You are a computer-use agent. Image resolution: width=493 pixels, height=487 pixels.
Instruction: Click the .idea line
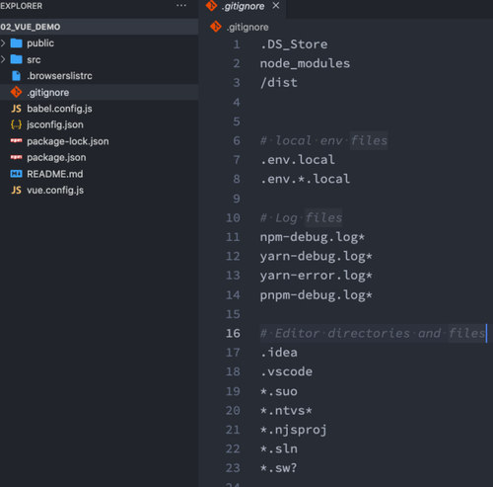(279, 353)
